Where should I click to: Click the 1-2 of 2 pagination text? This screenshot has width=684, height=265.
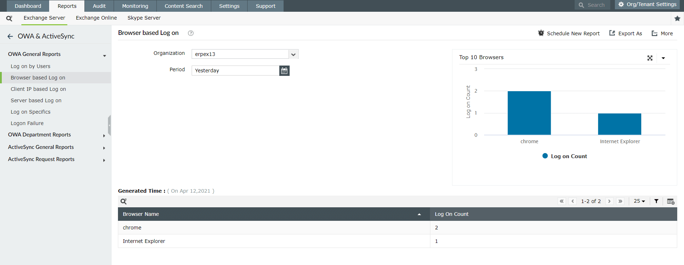pos(591,201)
